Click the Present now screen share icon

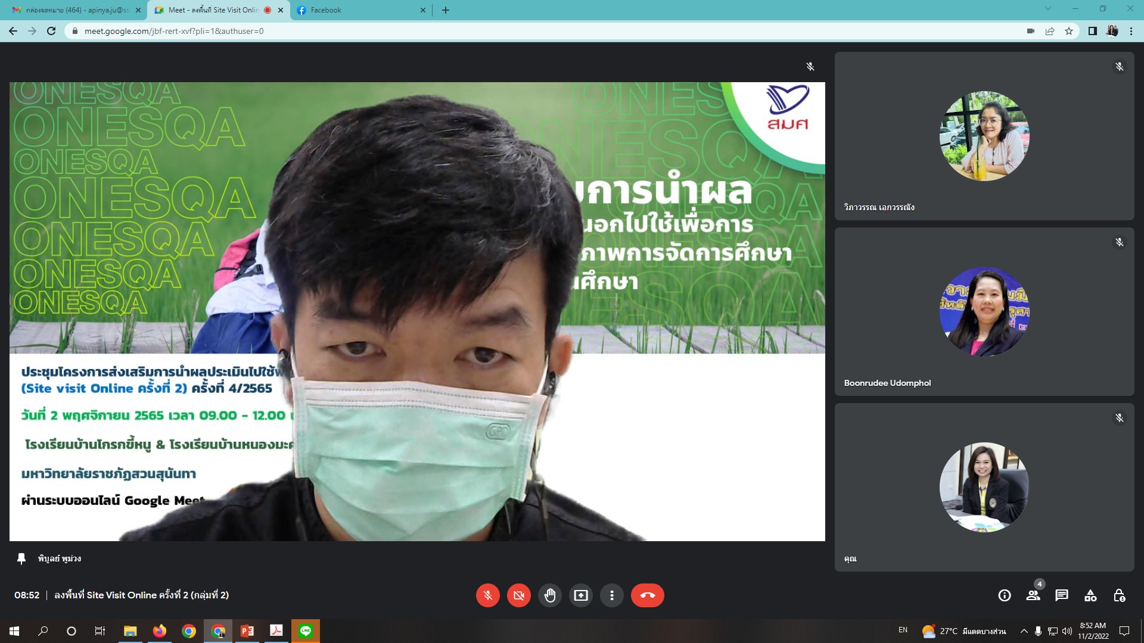pos(581,595)
